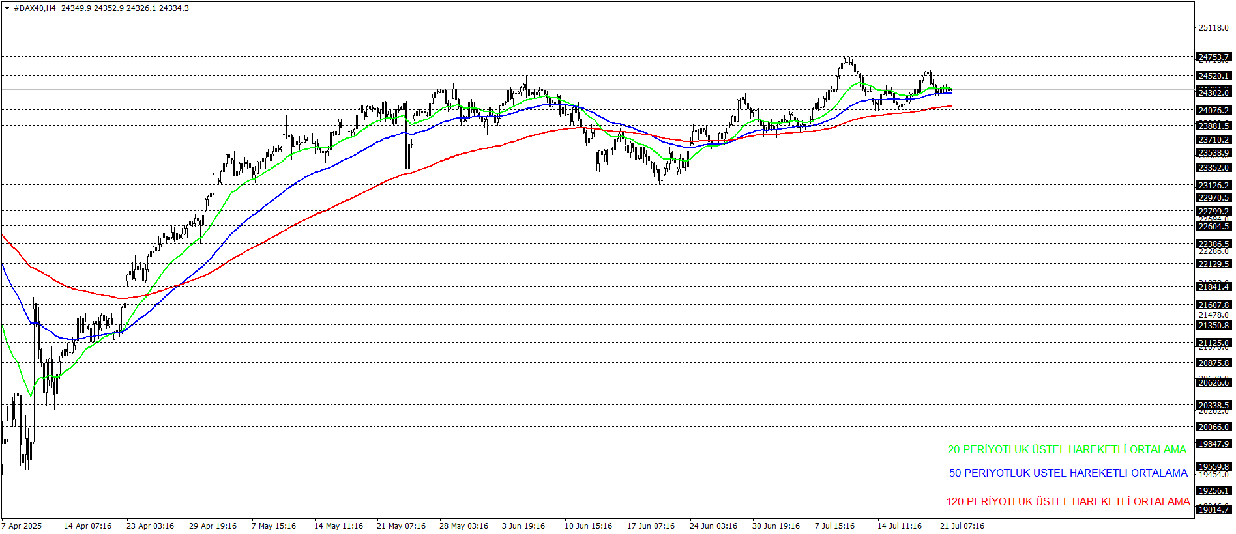Click the 19559.8 horizontal level label

coord(1214,467)
